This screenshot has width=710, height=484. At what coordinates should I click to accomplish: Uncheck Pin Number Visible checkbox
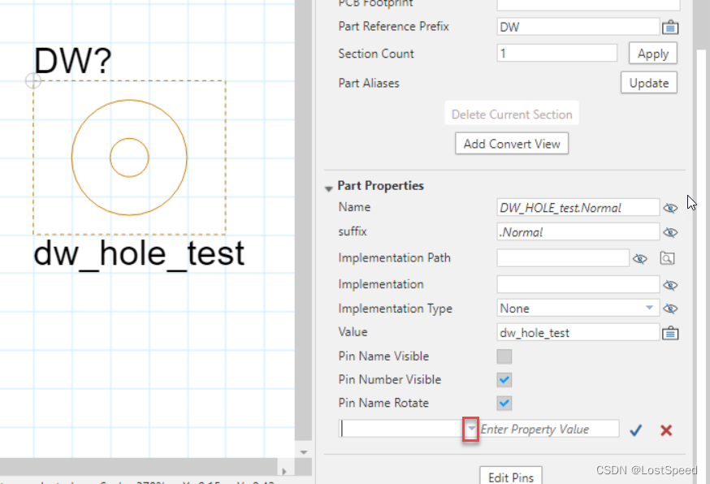[x=504, y=379]
